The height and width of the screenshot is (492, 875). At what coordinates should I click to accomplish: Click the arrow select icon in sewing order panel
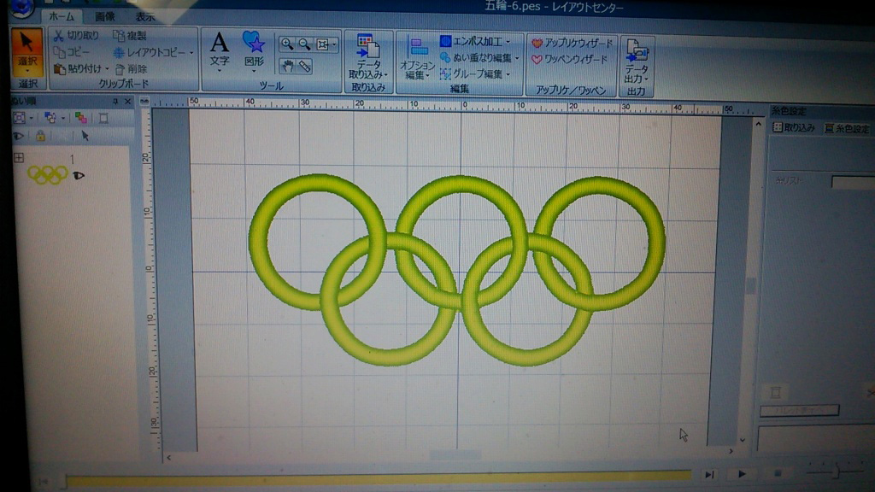point(85,136)
